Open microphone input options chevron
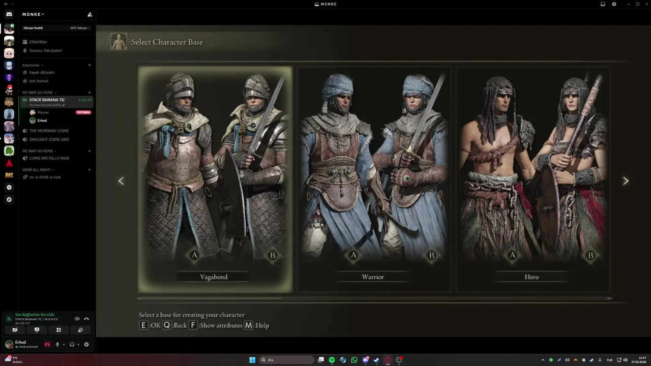This screenshot has width=651, height=366. [x=64, y=345]
